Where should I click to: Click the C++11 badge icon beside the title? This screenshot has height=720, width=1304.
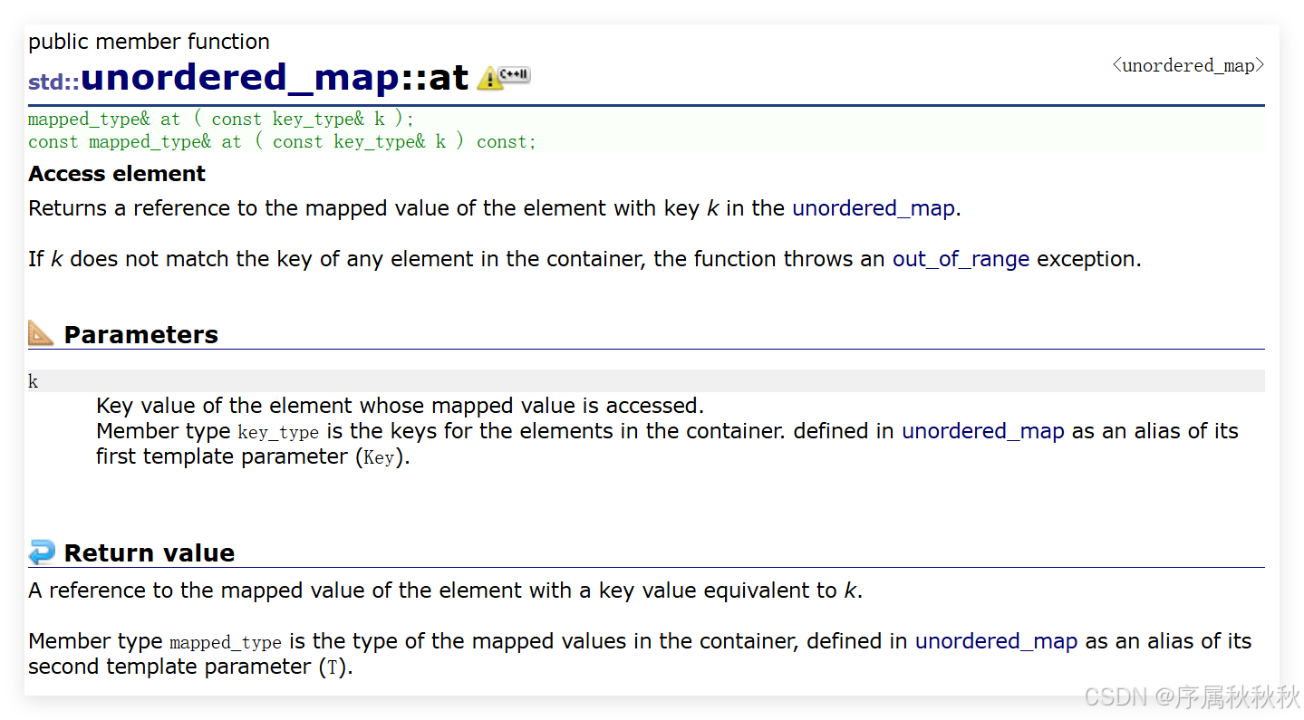click(515, 74)
